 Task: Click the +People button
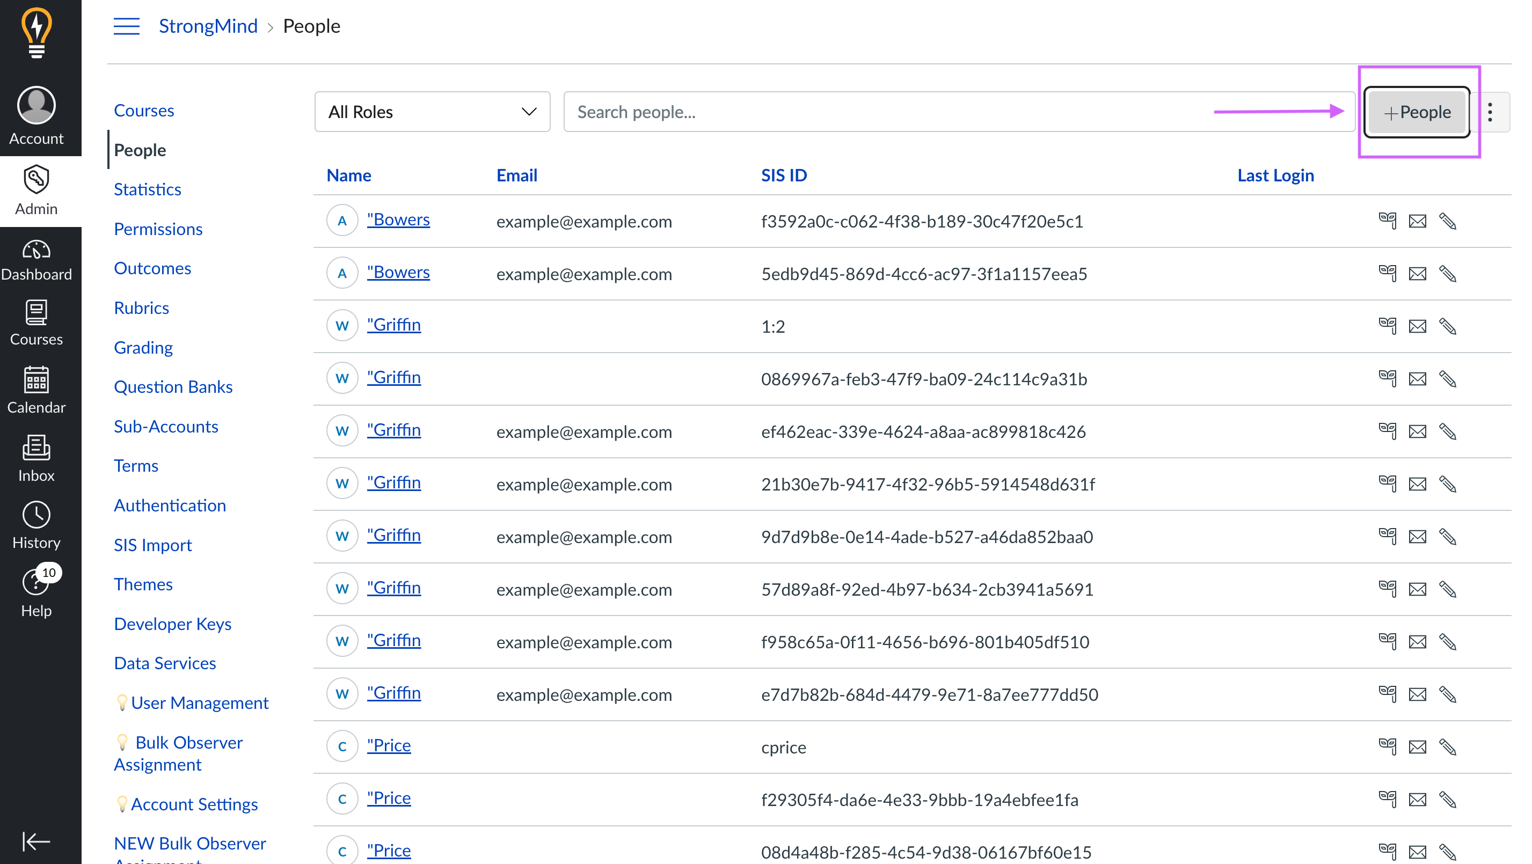tap(1417, 112)
